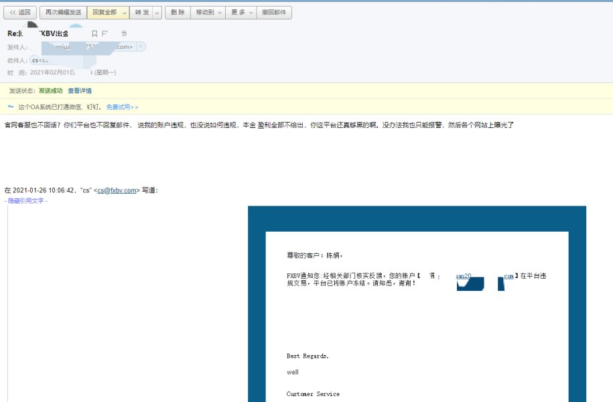This screenshot has width=613, height=402.
Task: Click the 这个OA系统已打通微信、钉钉 notice text
Action: click(60, 107)
